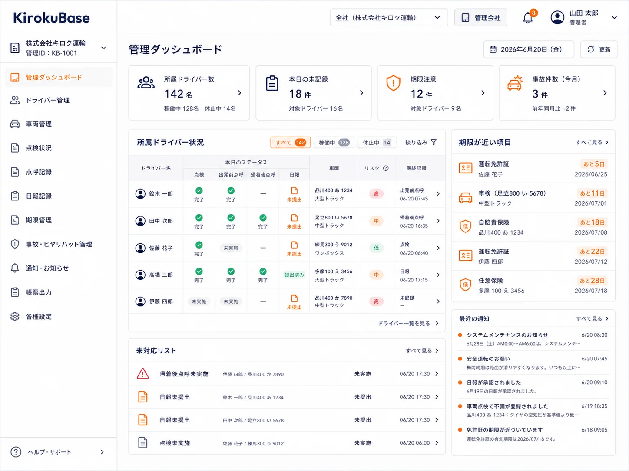
Task: Click the 点検未実施 row for 佐藤 花子
Action: 287,443
